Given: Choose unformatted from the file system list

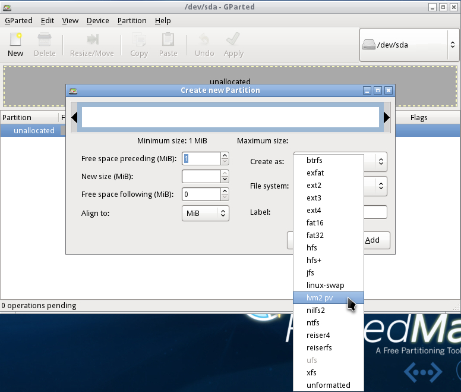Looking at the screenshot, I should pyautogui.click(x=329, y=385).
